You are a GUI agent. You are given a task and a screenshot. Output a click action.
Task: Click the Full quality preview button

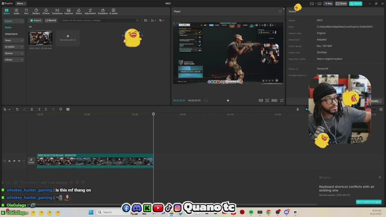(x=261, y=100)
